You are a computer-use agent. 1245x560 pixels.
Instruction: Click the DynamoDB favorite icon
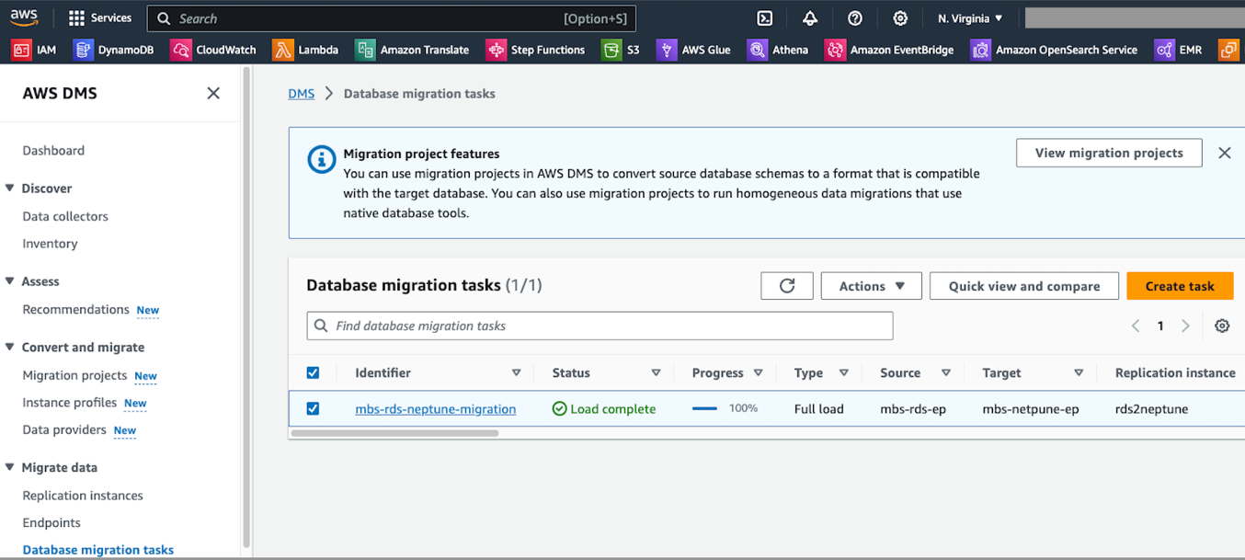coord(84,50)
